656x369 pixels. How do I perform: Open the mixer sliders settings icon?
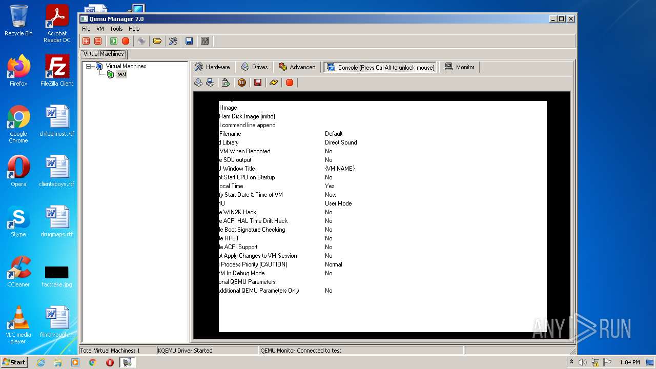205,41
